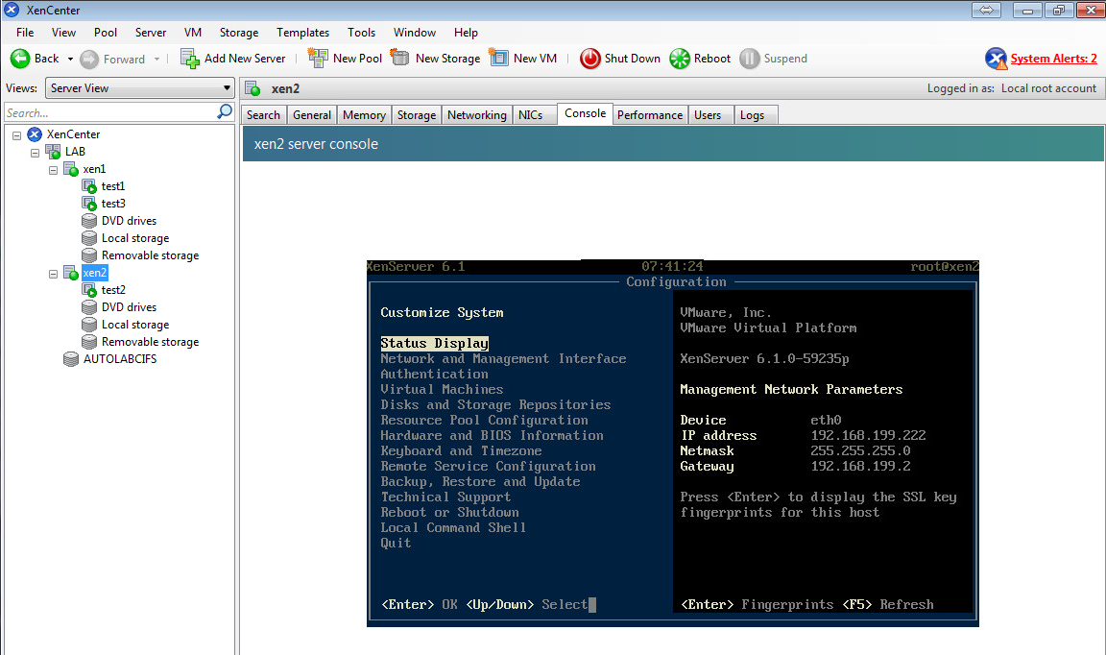Screen dimensions: 1106x655
Task: Open the Storage menu
Action: point(238,33)
